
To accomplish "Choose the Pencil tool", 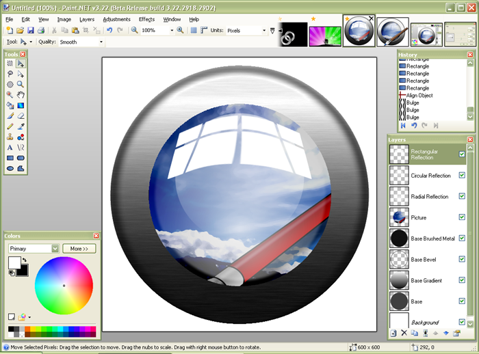I will [10, 126].
